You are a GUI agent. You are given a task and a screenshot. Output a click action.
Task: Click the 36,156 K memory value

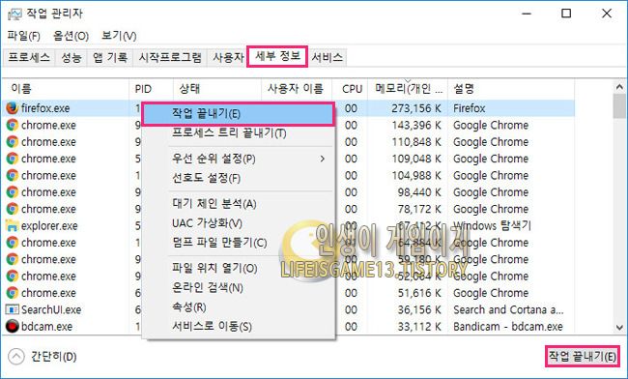click(420, 309)
